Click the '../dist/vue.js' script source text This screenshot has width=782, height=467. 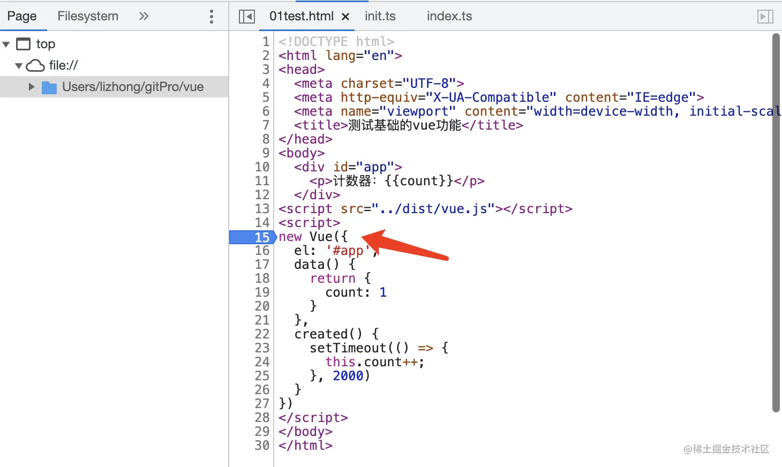pos(433,209)
